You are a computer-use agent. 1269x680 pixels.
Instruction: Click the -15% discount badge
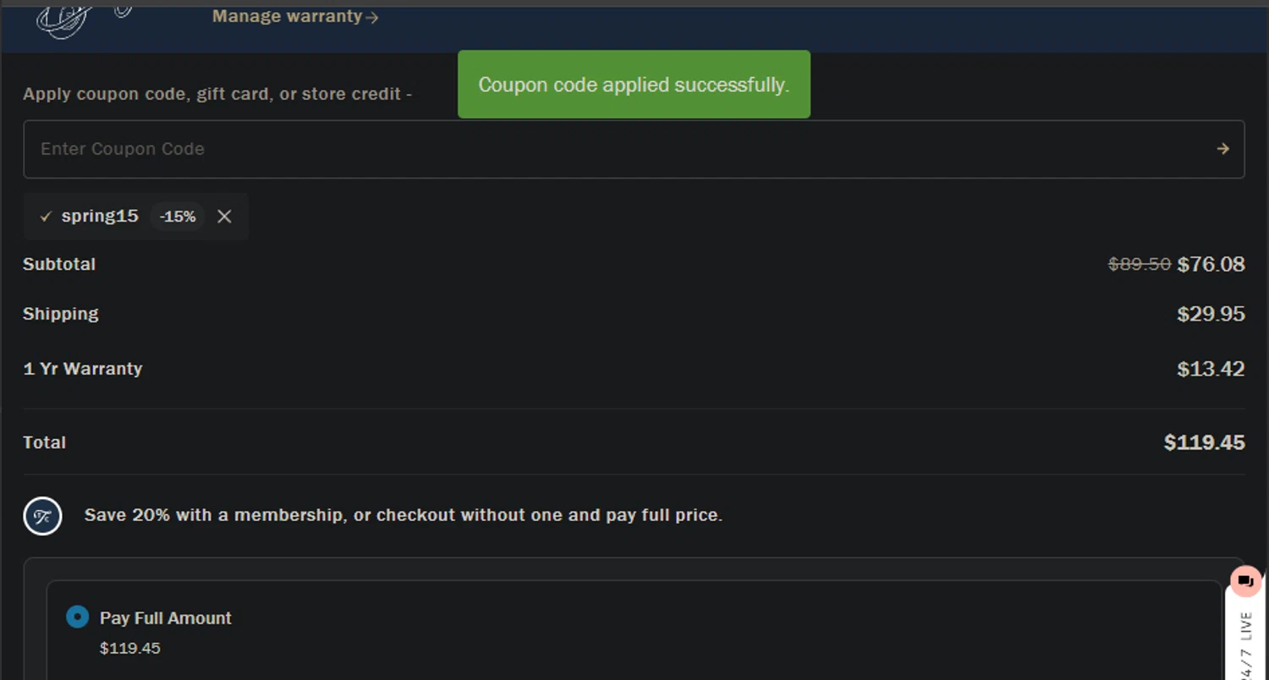click(178, 217)
